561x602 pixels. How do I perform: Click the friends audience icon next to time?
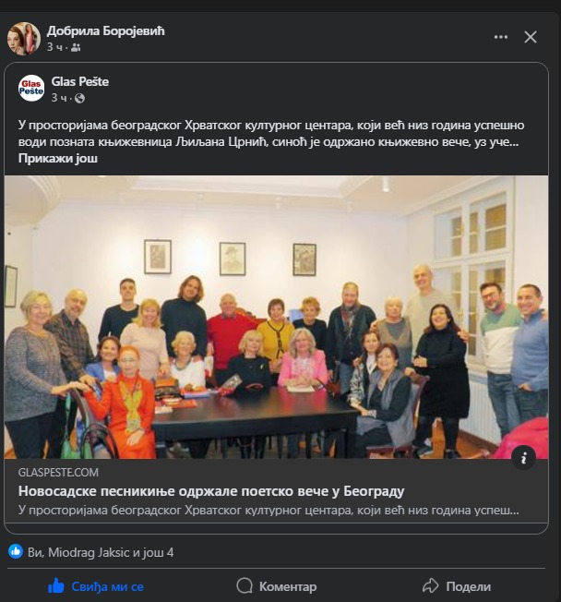(76, 47)
